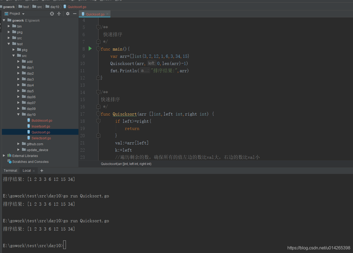Select Quicksort.go in project tree
The width and height of the screenshot is (353, 253).
pos(41,132)
